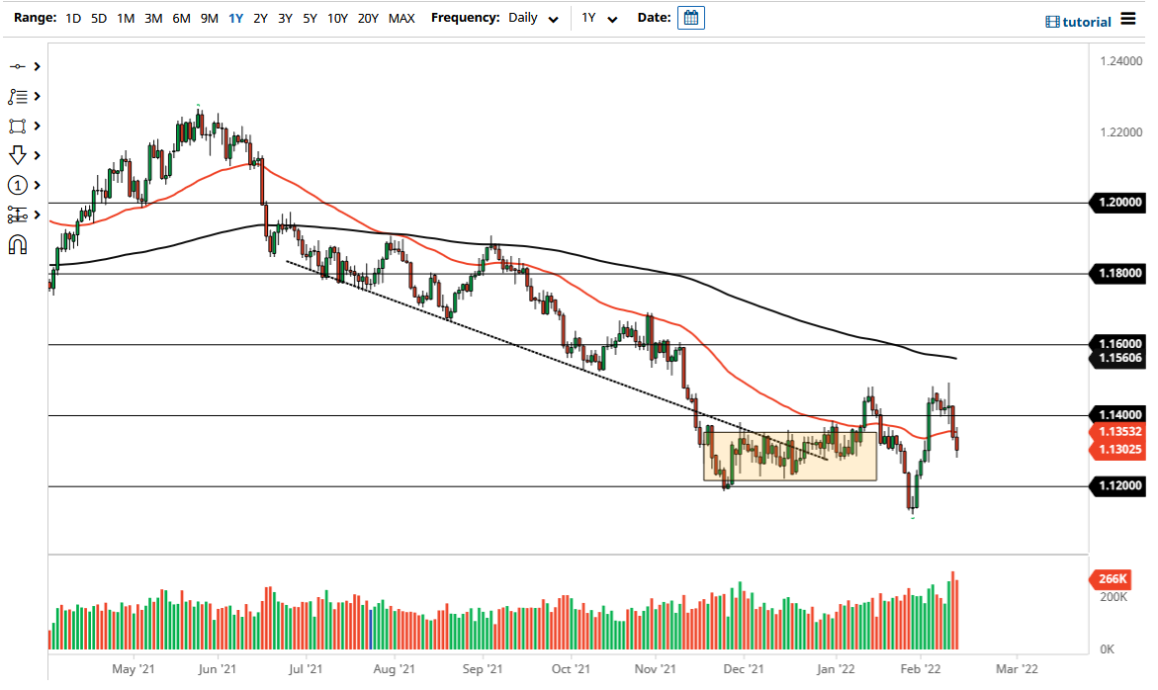
Task: Open the calendar date picker
Action: [690, 17]
